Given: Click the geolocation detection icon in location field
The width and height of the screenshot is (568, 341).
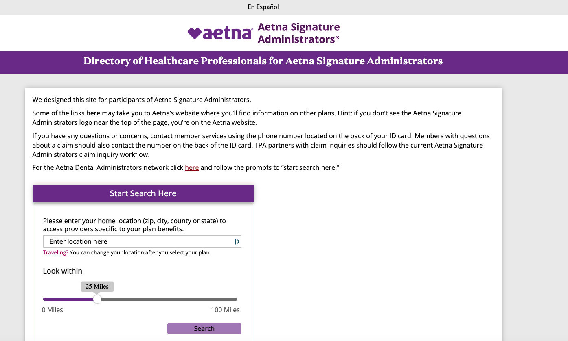Looking at the screenshot, I should (x=237, y=241).
